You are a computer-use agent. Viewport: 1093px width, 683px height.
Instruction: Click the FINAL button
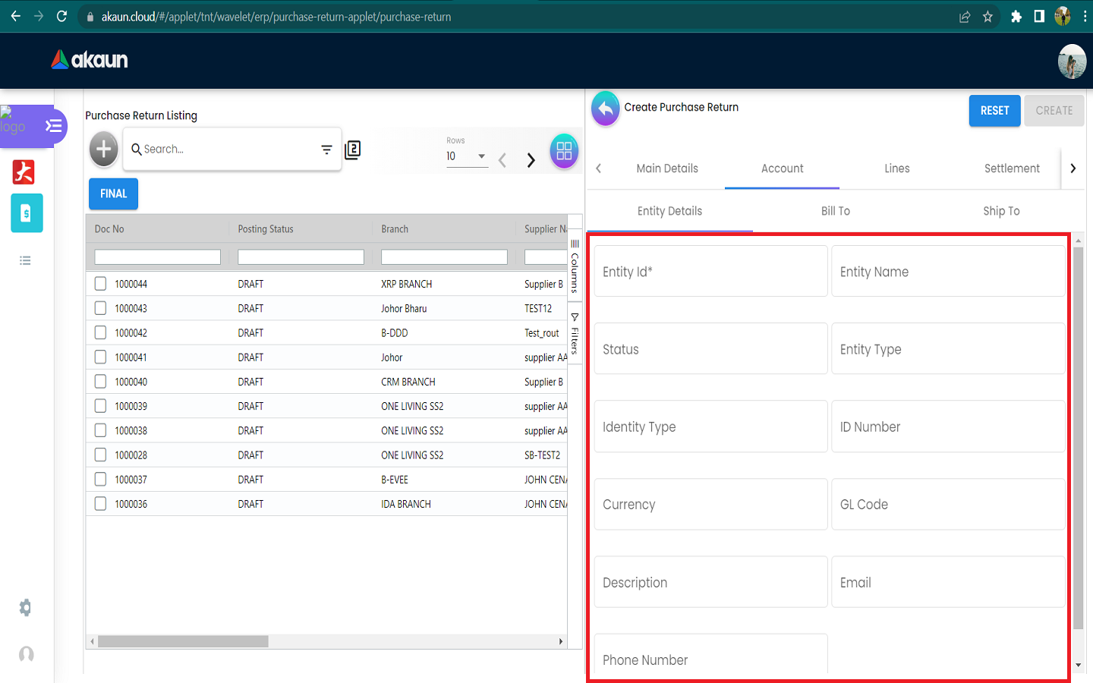(x=113, y=194)
